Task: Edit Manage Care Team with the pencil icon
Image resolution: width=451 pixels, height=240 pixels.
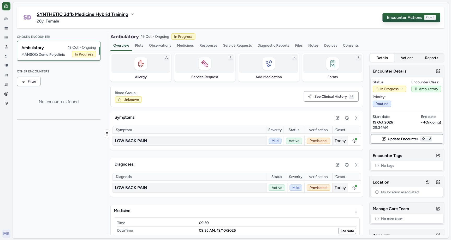Action: [x=438, y=209]
